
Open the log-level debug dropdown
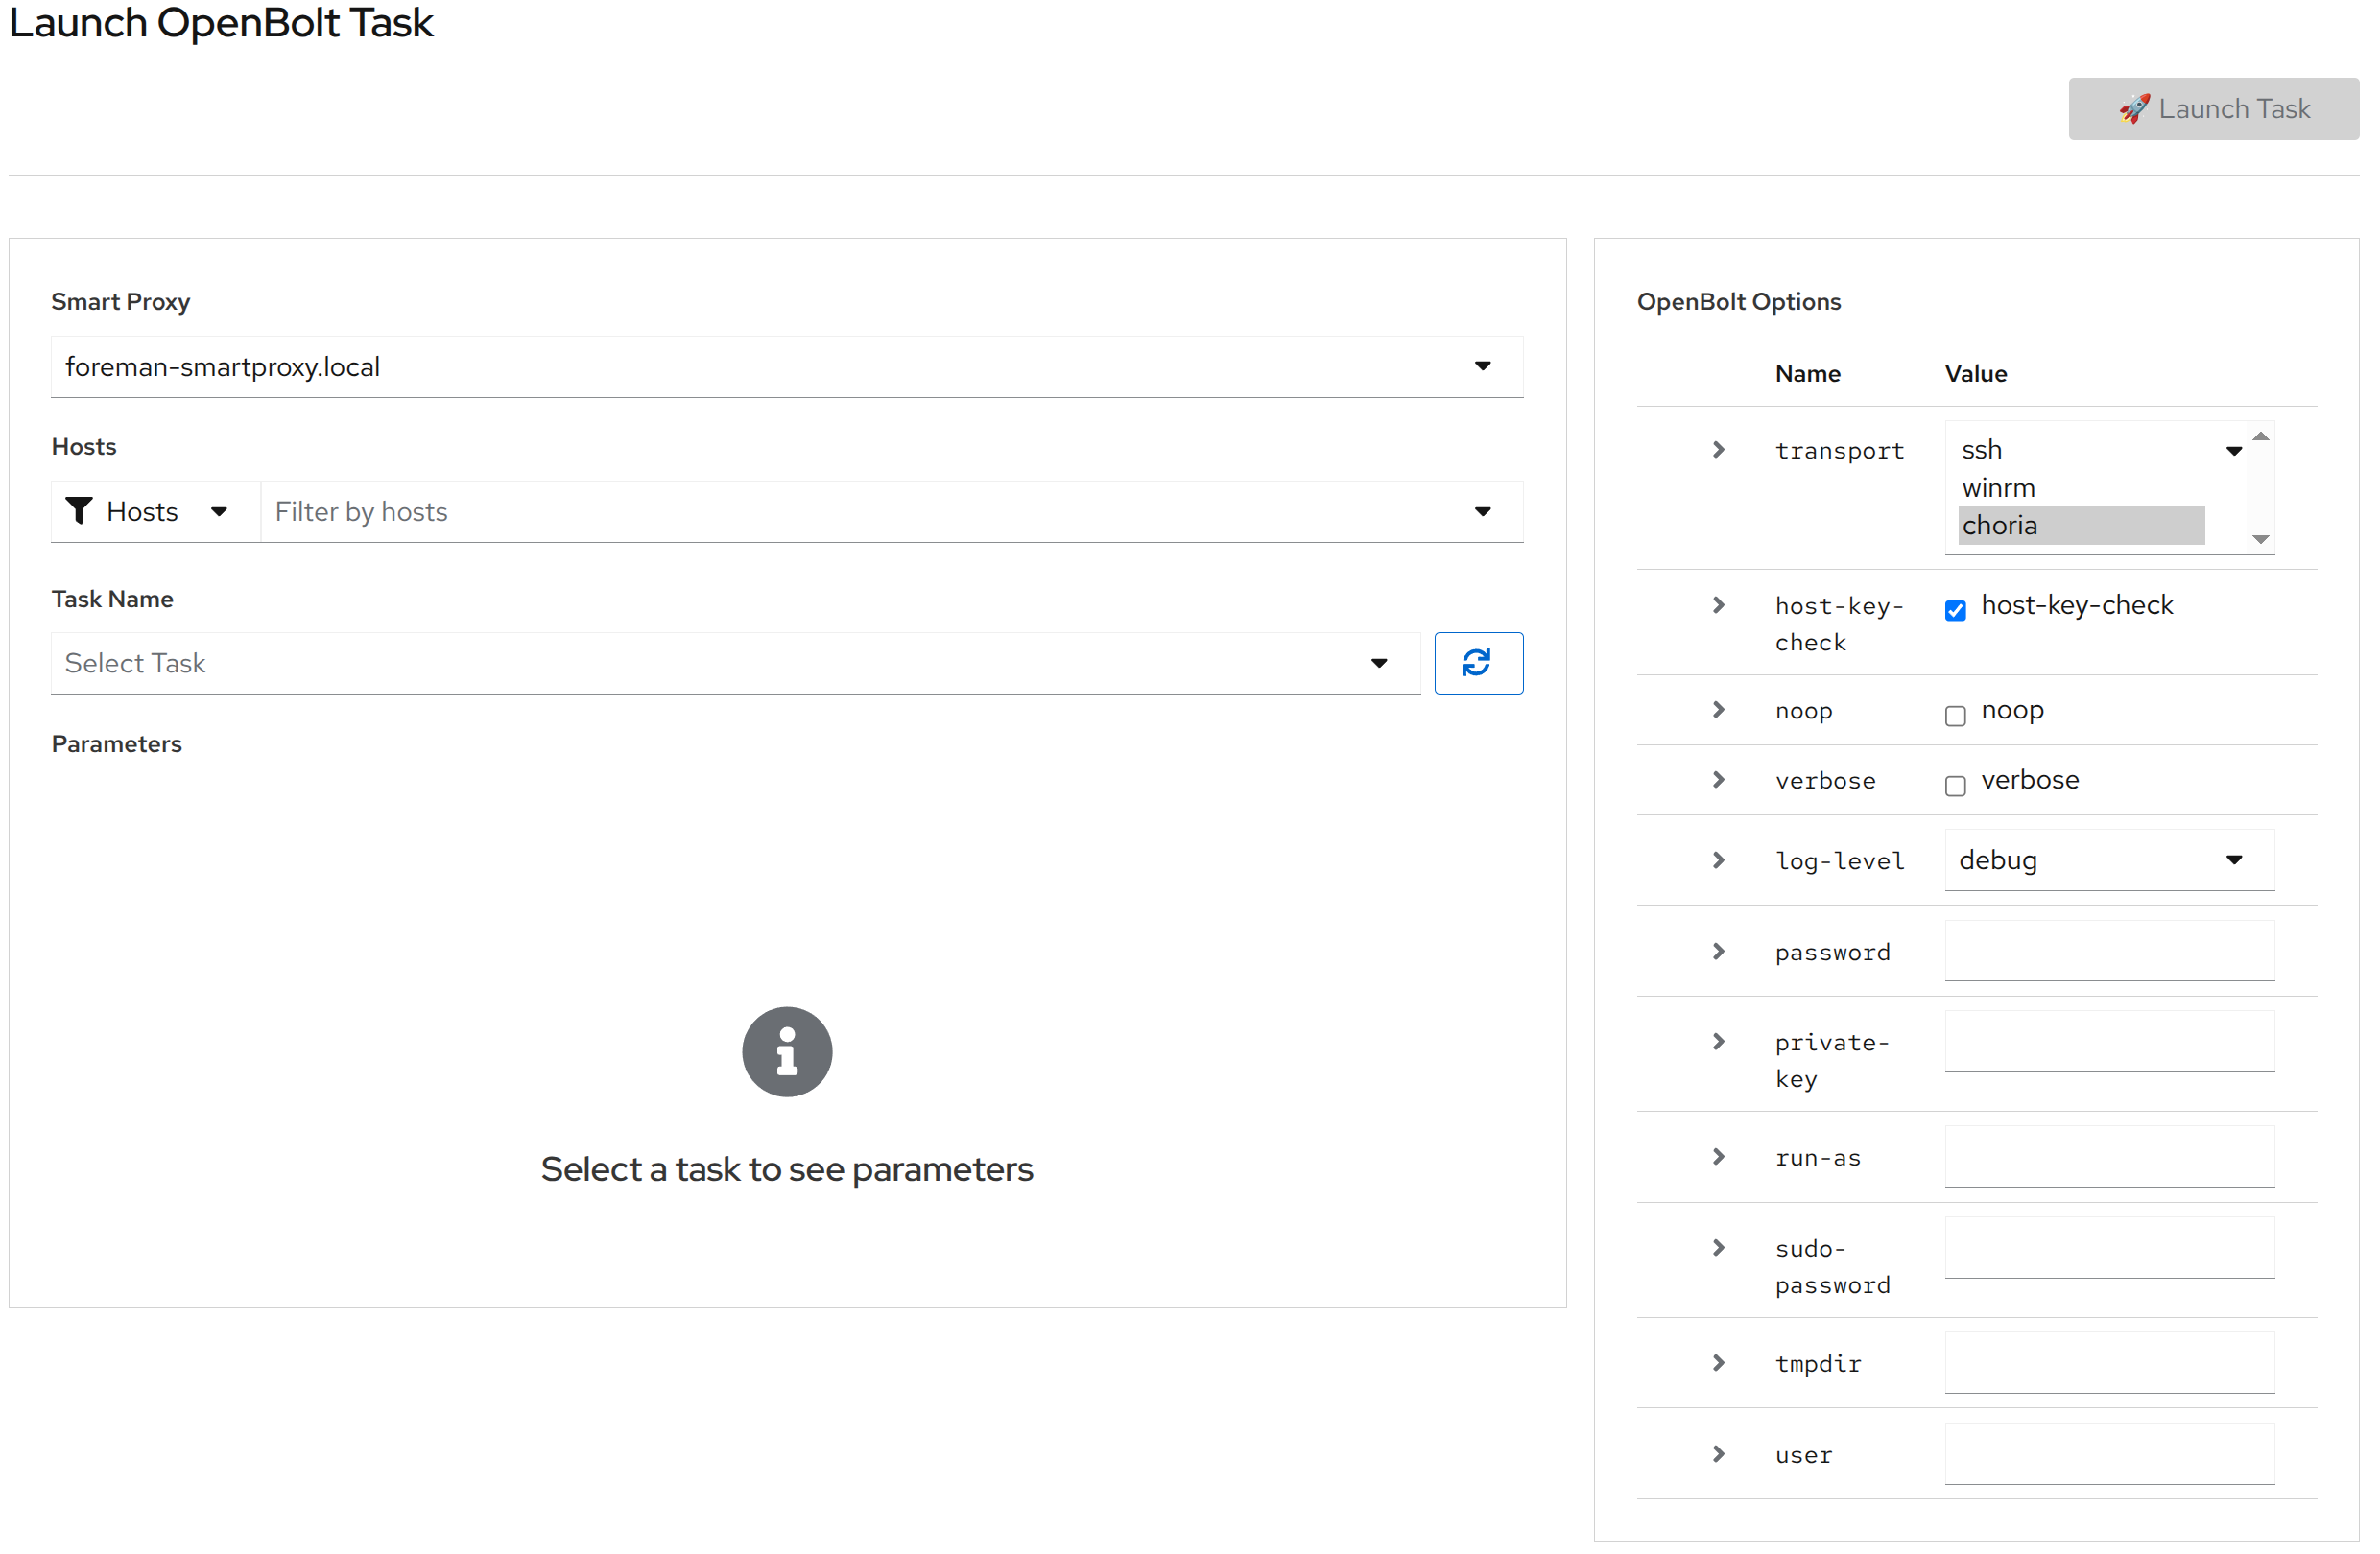(2109, 859)
